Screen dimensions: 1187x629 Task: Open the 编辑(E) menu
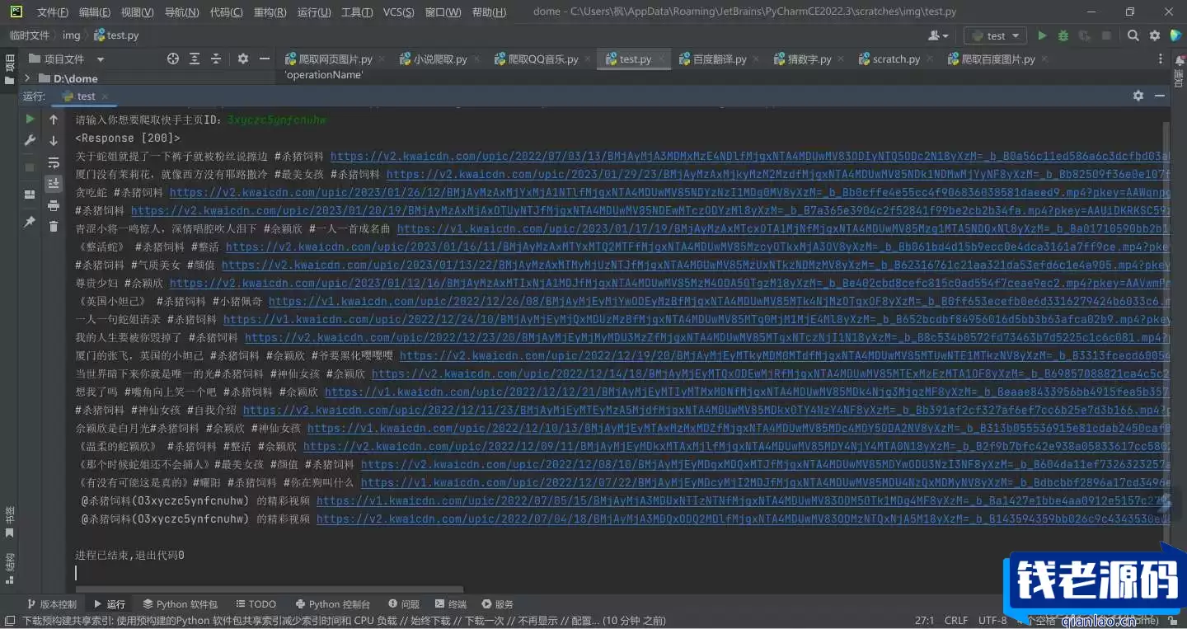95,12
